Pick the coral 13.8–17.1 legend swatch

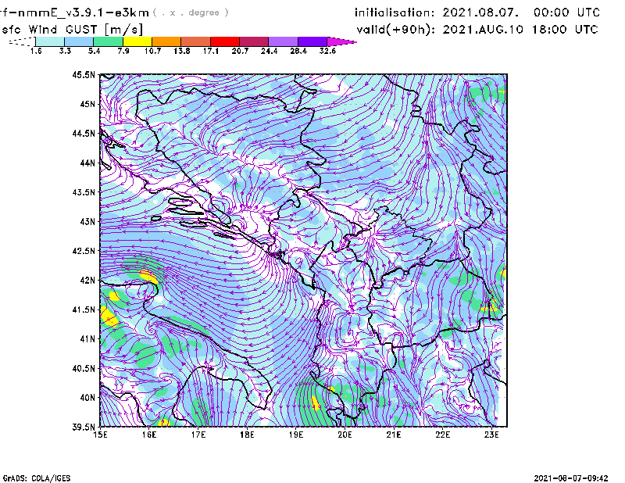pyautogui.click(x=196, y=41)
